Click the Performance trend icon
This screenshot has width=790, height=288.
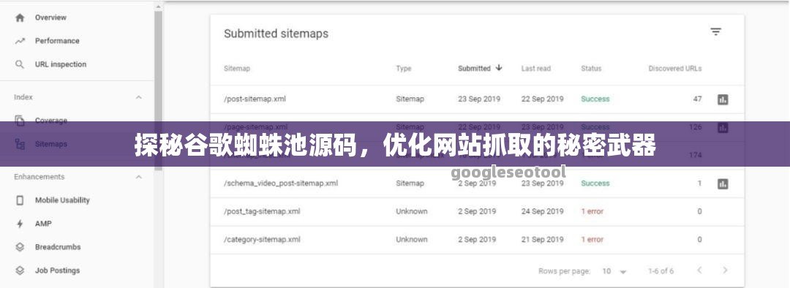[x=20, y=41]
